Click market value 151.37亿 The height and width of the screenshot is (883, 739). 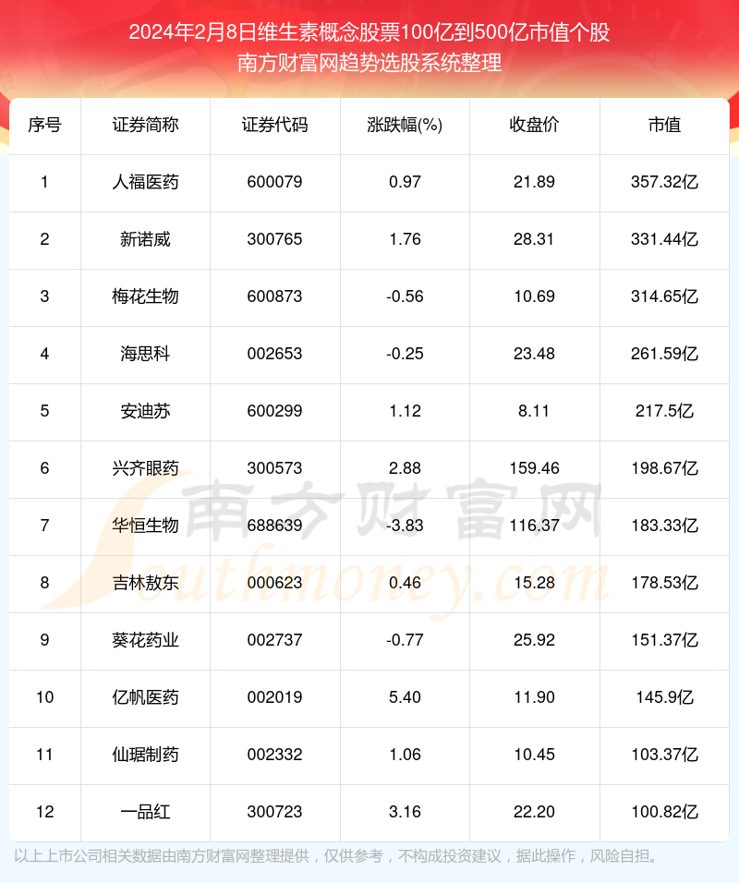[665, 640]
